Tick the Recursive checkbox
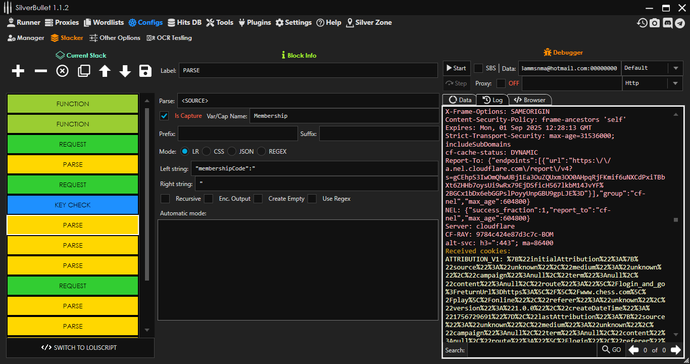This screenshot has height=364, width=690. 165,199
